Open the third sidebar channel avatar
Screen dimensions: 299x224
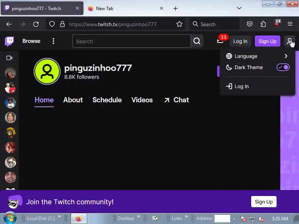10,103
